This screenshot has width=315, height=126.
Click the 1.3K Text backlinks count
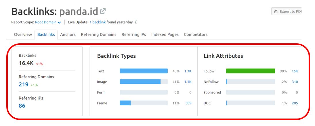(x=188, y=71)
